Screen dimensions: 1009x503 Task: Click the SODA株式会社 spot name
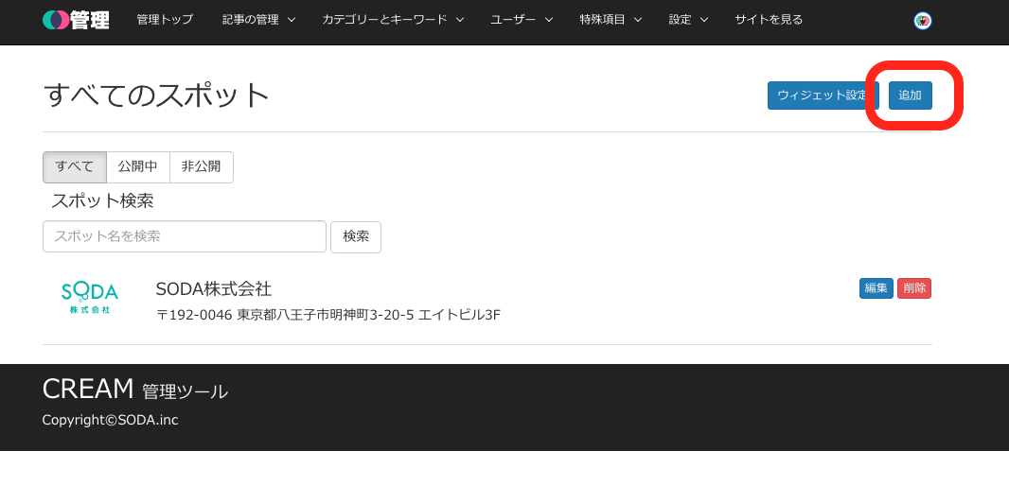[214, 289]
